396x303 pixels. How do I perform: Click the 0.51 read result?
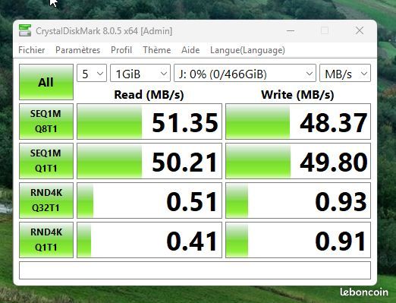149,200
